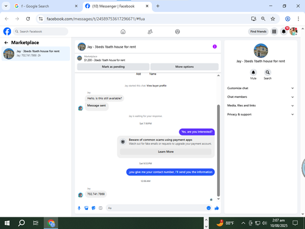The image size is (305, 229).
Task: Click the chat scroll down arrow
Action: 218,199
